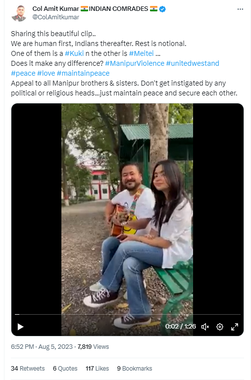Open the #love hashtag

point(46,73)
